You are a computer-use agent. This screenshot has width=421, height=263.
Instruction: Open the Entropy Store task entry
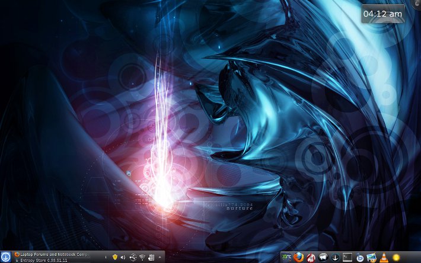tap(52, 260)
